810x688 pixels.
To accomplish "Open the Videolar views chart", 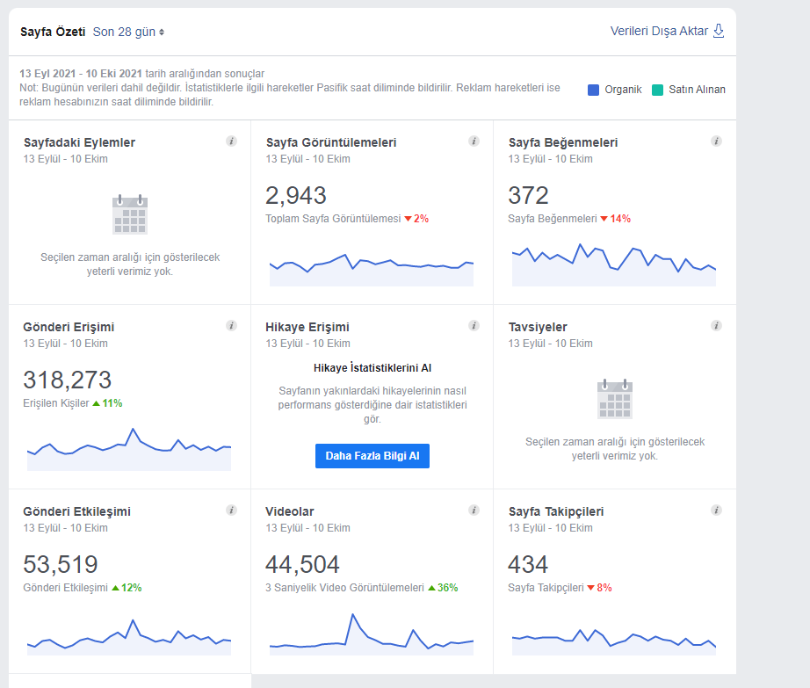I will 372,634.
